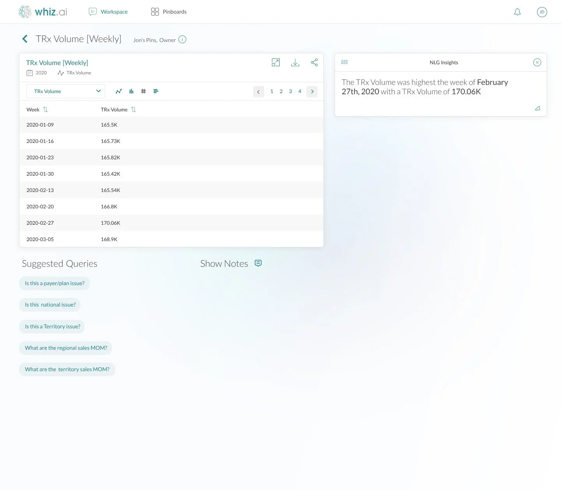Screen dimensions: 561x490
Task: Click the 170.06K value in the table
Action: point(111,223)
